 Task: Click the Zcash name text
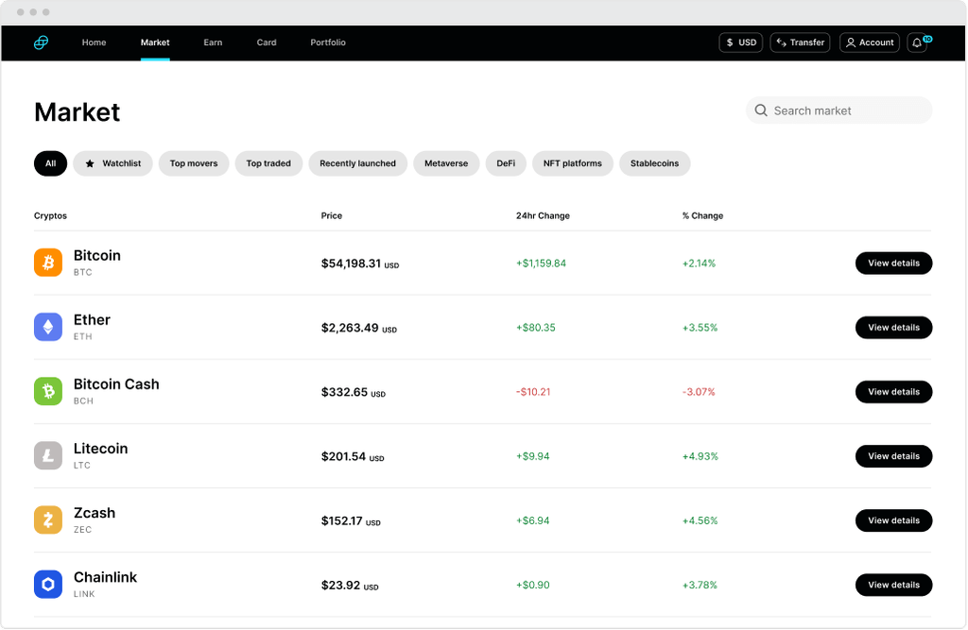[95, 513]
